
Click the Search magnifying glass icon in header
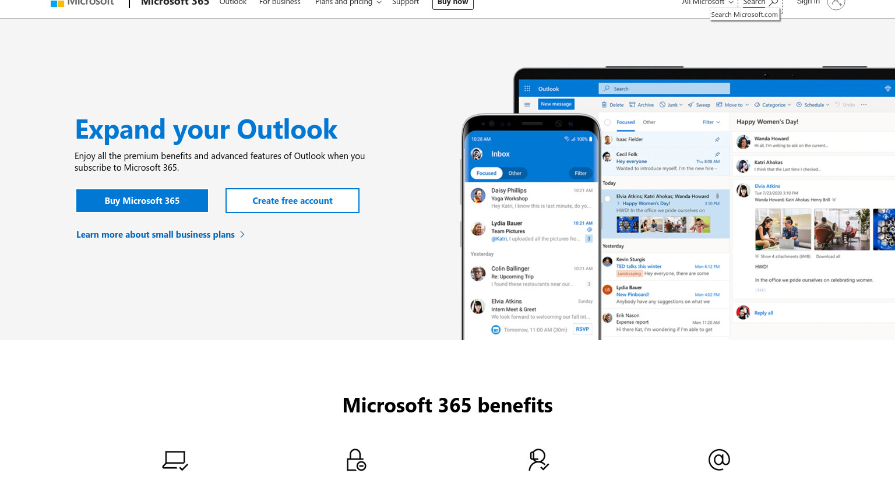pyautogui.click(x=773, y=3)
